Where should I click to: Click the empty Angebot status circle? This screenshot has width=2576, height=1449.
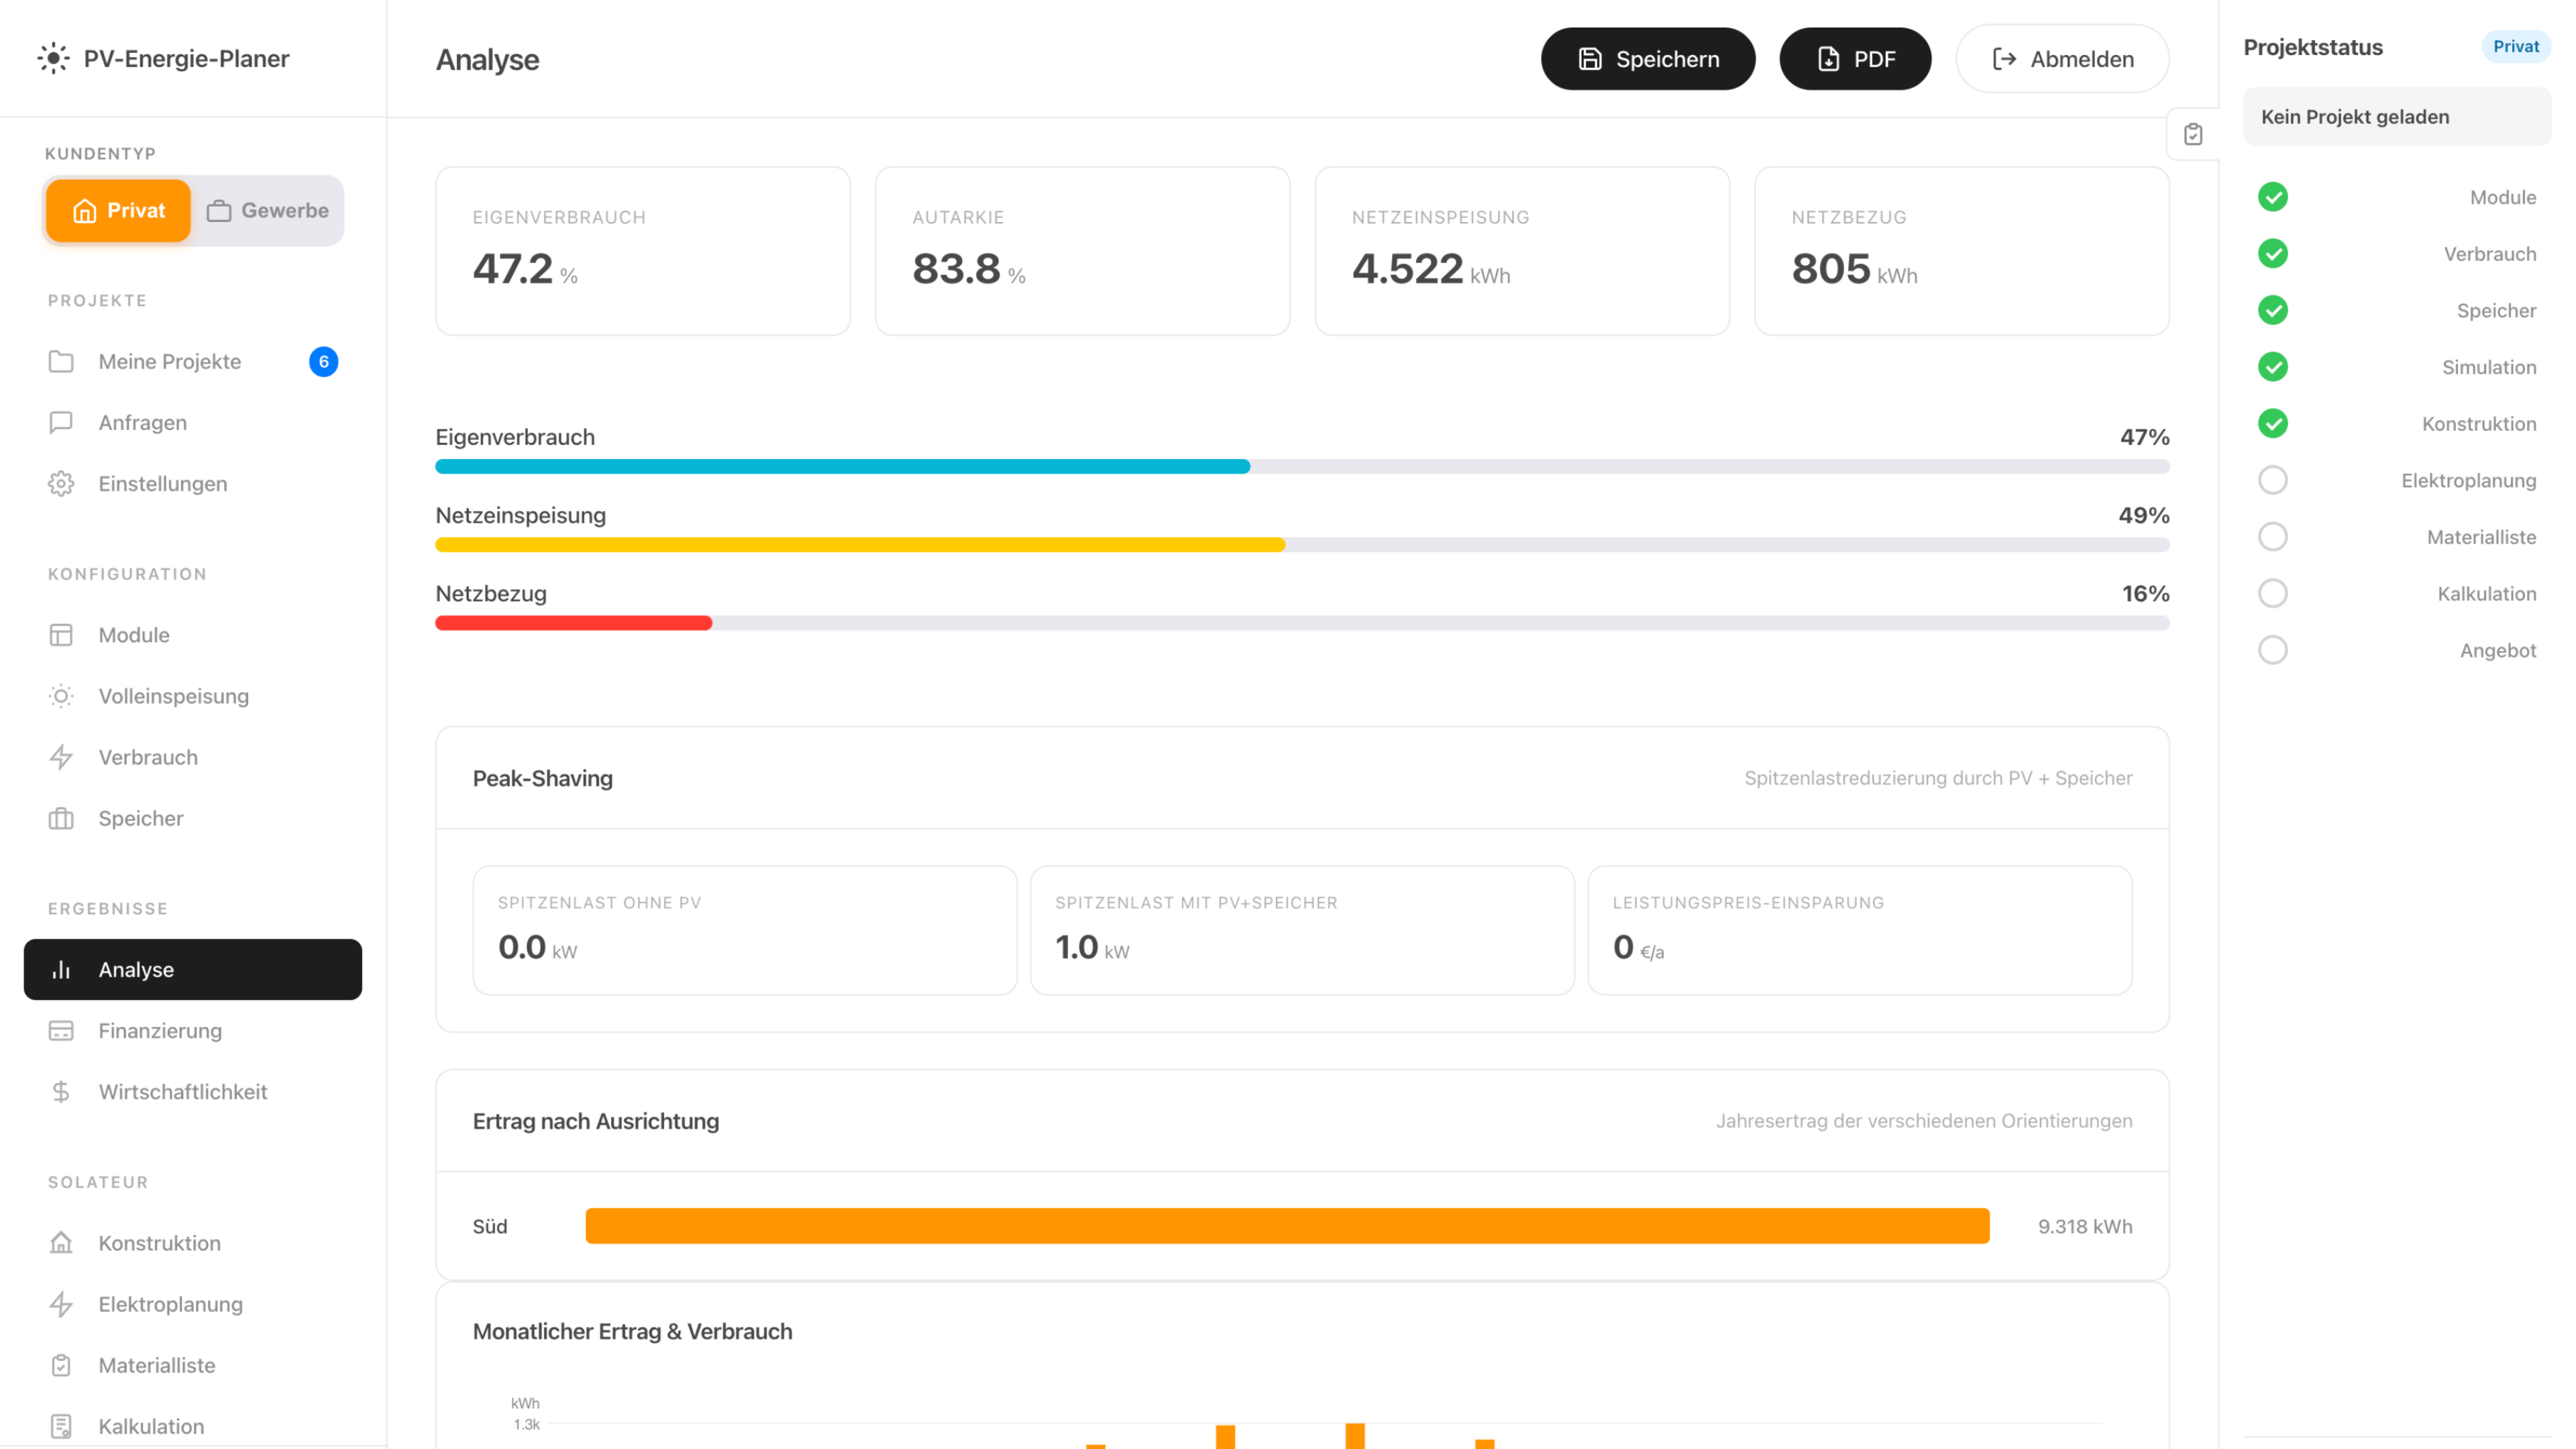point(2273,650)
